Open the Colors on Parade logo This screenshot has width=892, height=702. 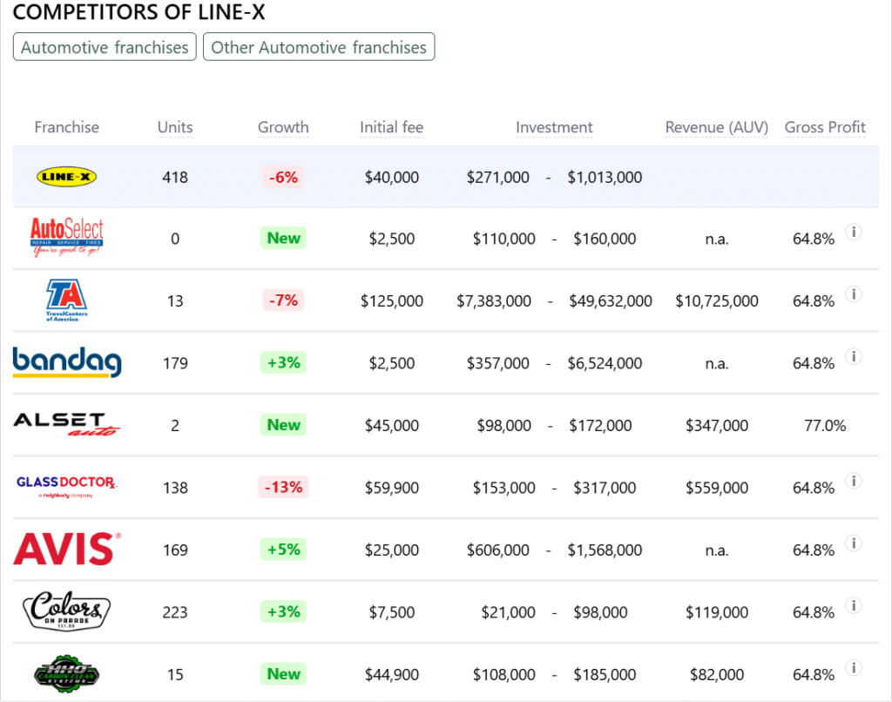[66, 611]
